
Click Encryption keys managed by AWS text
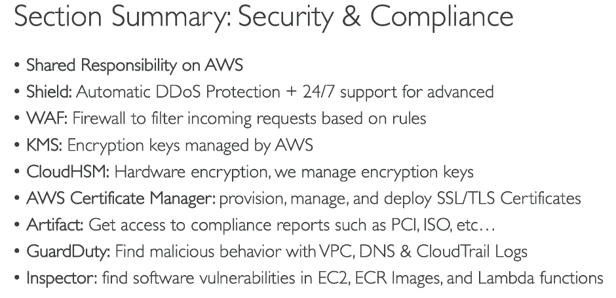(x=190, y=145)
